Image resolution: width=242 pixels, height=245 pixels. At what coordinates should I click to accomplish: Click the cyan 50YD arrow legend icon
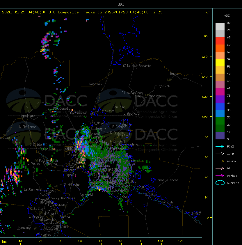coord(220,146)
